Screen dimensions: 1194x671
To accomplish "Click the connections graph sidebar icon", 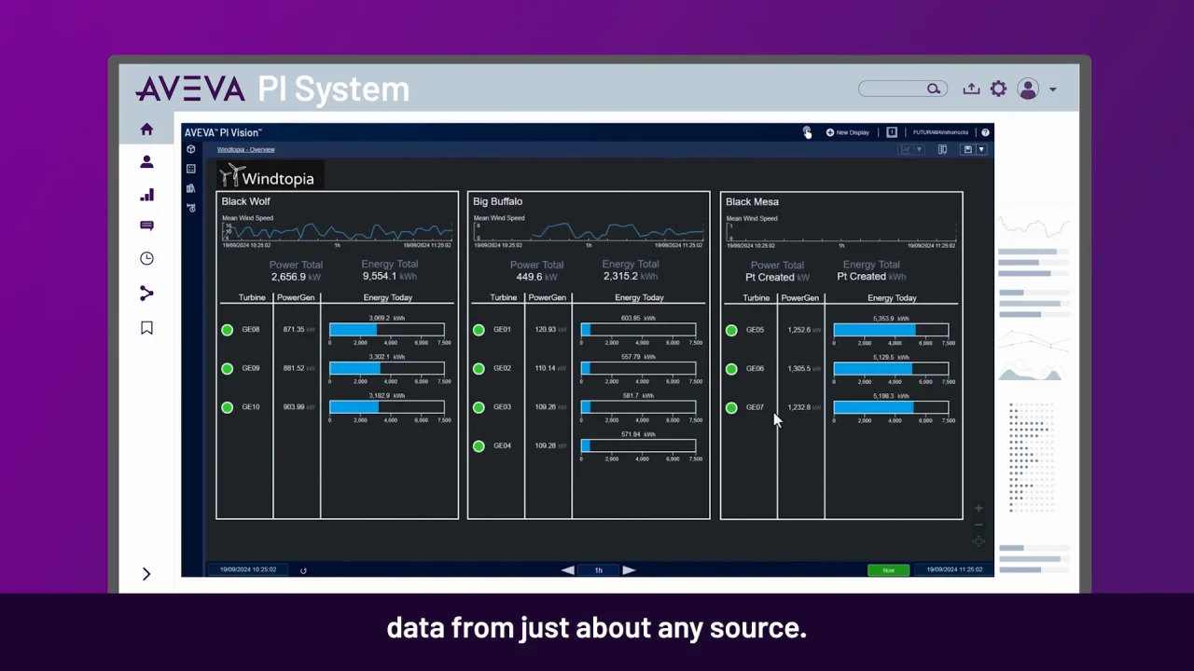I will pyautogui.click(x=146, y=294).
